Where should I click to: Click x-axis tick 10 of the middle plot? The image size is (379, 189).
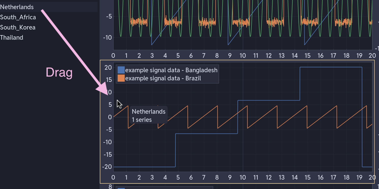[x=243, y=177]
